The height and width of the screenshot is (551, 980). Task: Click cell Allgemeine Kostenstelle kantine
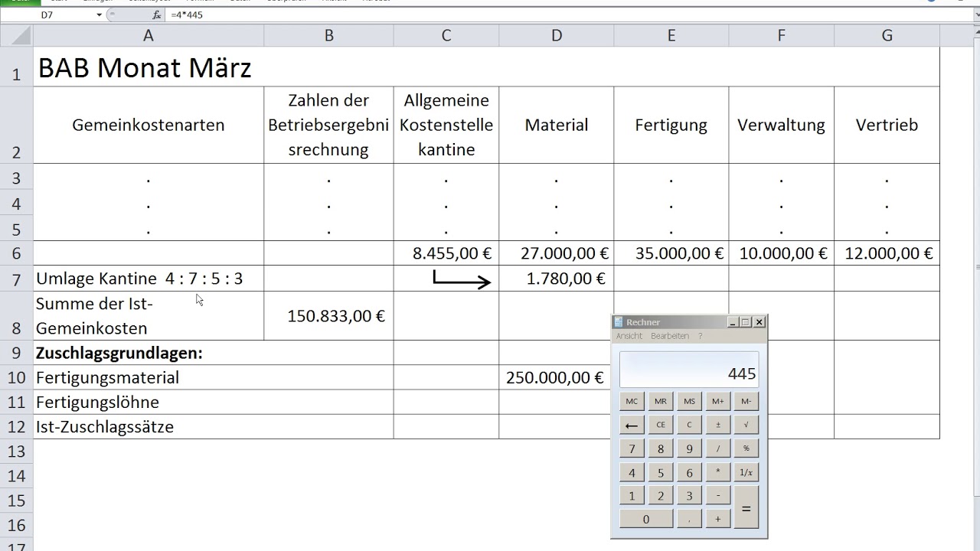coord(446,125)
